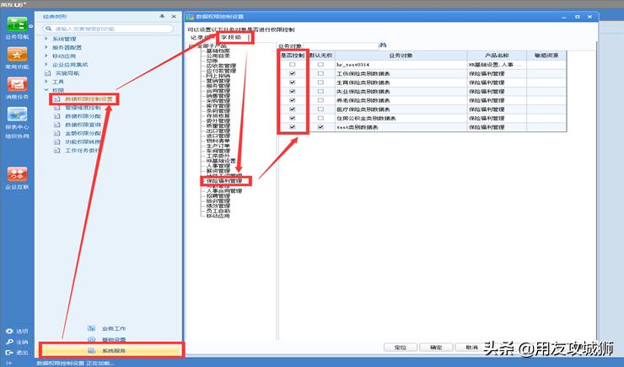This screenshot has height=367, width=624.
Task: Click the 取消 button
Action: click(x=471, y=347)
